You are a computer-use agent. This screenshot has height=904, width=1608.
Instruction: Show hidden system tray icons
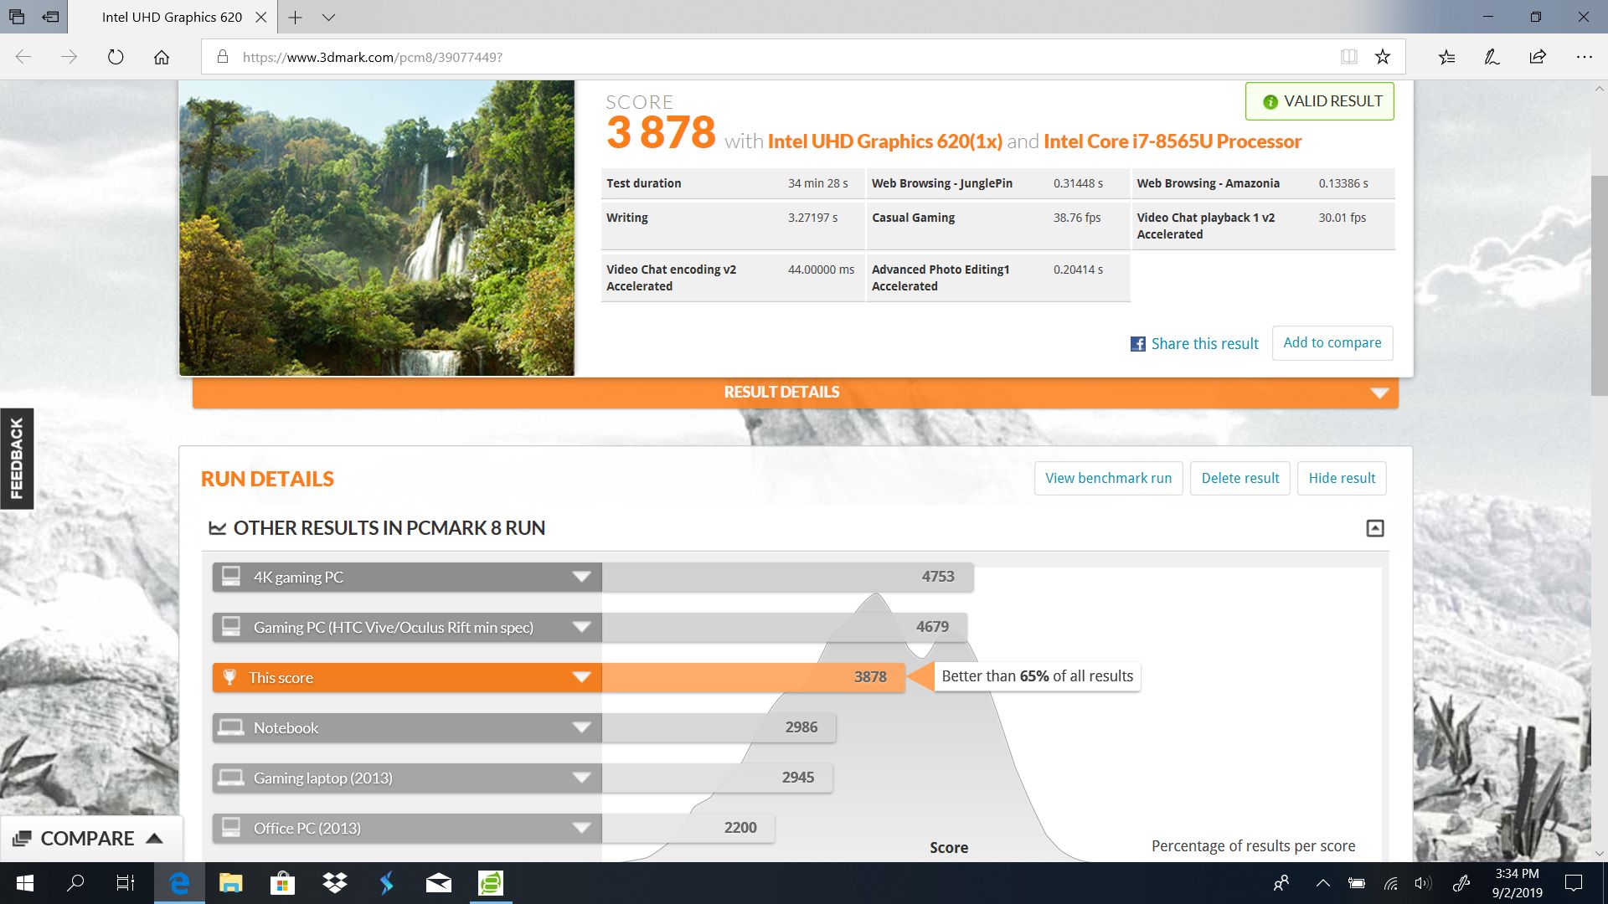click(1323, 883)
